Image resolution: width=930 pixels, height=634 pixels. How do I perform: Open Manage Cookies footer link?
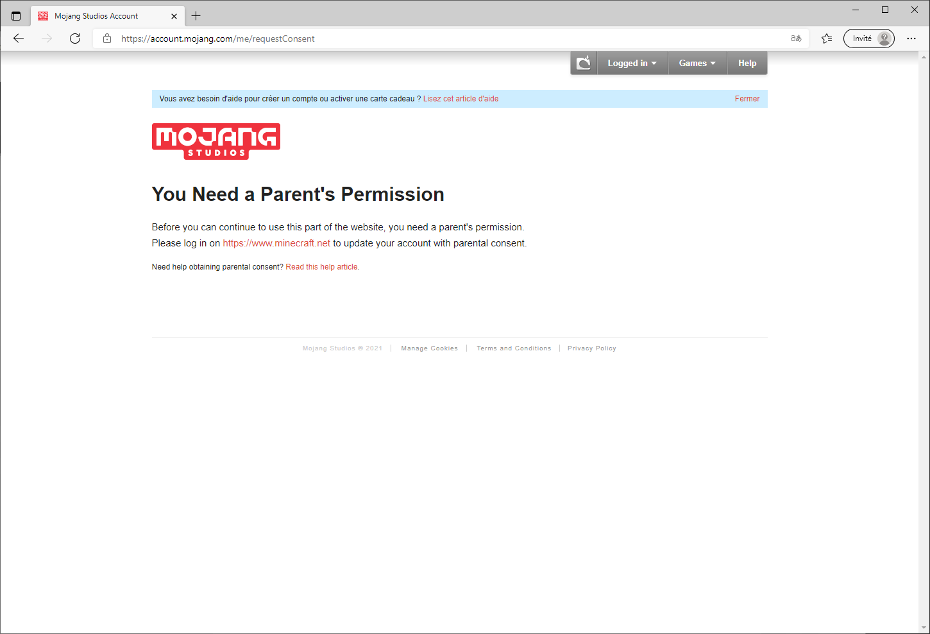[430, 348]
